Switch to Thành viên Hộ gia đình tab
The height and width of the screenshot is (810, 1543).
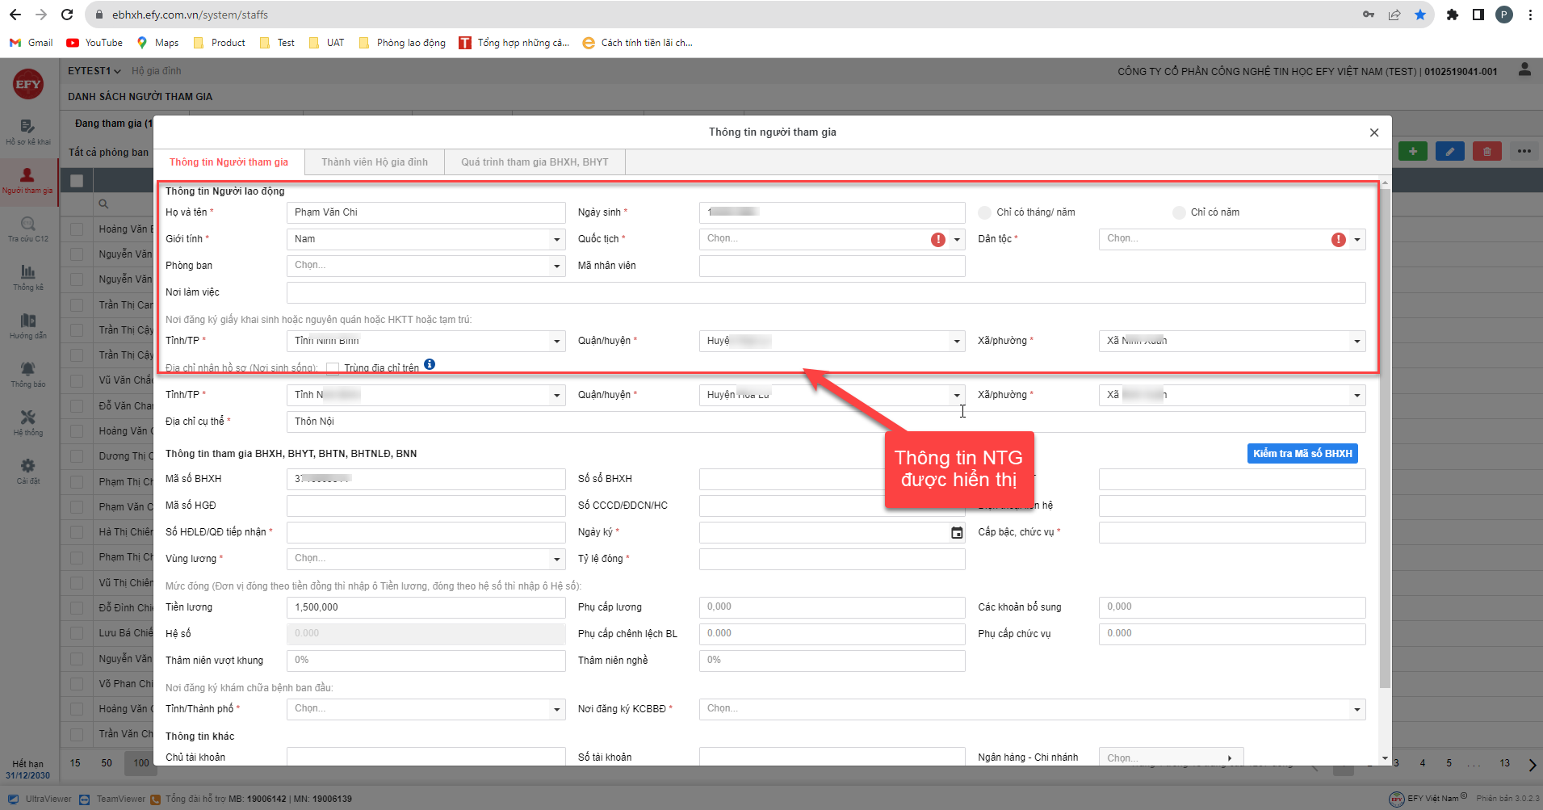point(375,162)
